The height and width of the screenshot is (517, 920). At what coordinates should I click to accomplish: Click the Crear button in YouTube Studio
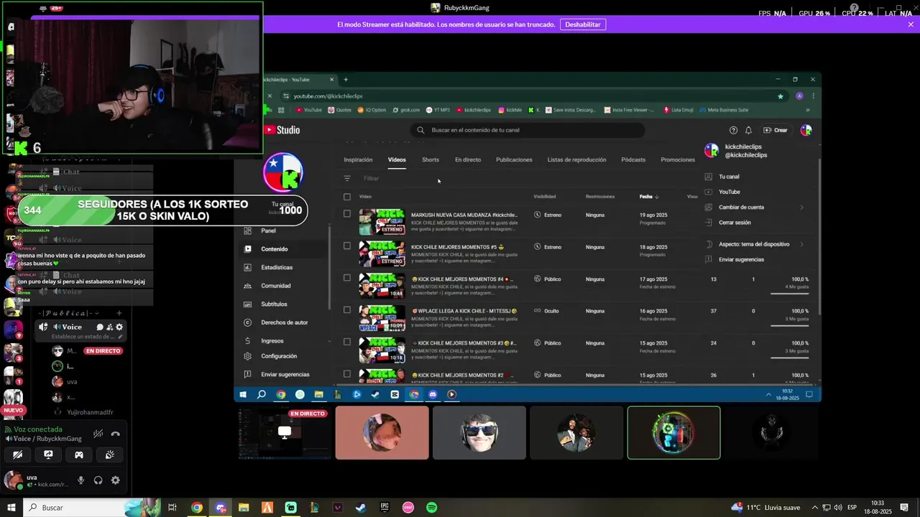point(776,130)
